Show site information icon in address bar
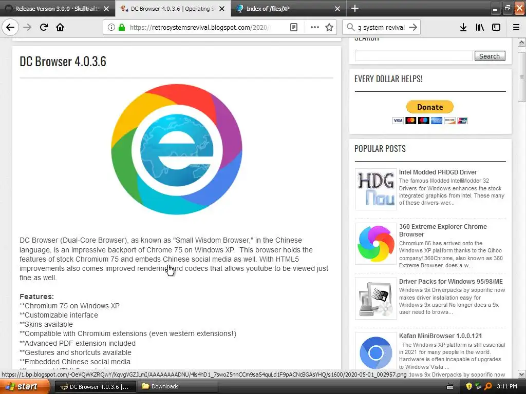The height and width of the screenshot is (394, 526). pyautogui.click(x=111, y=27)
